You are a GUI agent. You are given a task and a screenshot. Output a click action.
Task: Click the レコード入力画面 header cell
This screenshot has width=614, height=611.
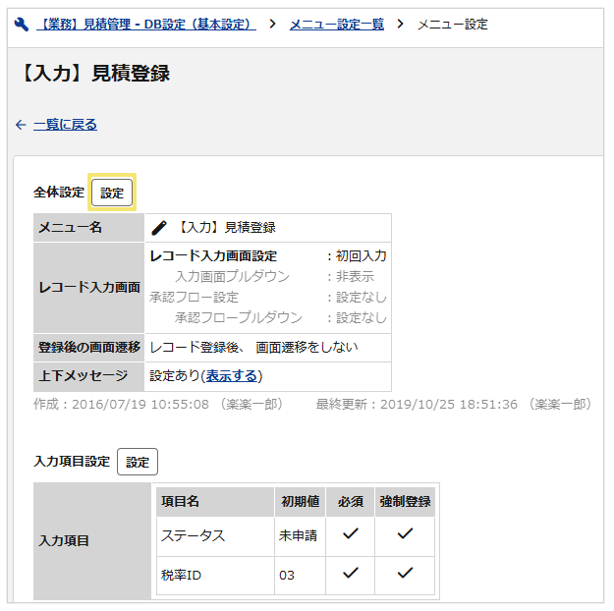(x=88, y=288)
